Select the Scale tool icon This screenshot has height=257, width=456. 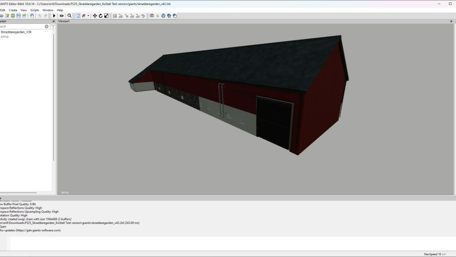pos(106,16)
